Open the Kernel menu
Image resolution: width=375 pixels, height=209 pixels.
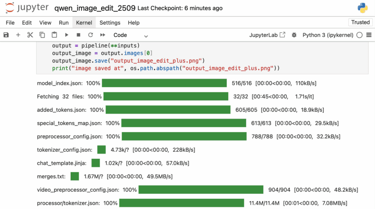pos(84,23)
